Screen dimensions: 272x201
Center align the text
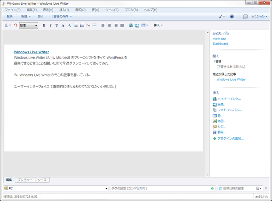pos(110,25)
